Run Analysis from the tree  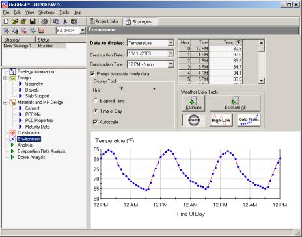(x=25, y=145)
